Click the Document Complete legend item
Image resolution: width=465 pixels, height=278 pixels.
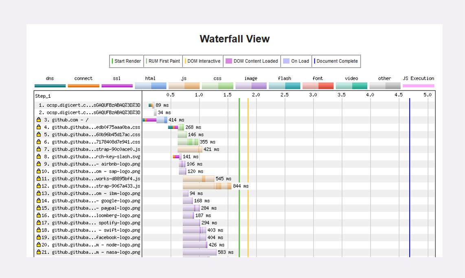336,61
